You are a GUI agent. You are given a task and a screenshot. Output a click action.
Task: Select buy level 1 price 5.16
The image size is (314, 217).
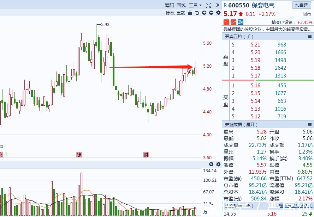pyautogui.click(x=255, y=86)
